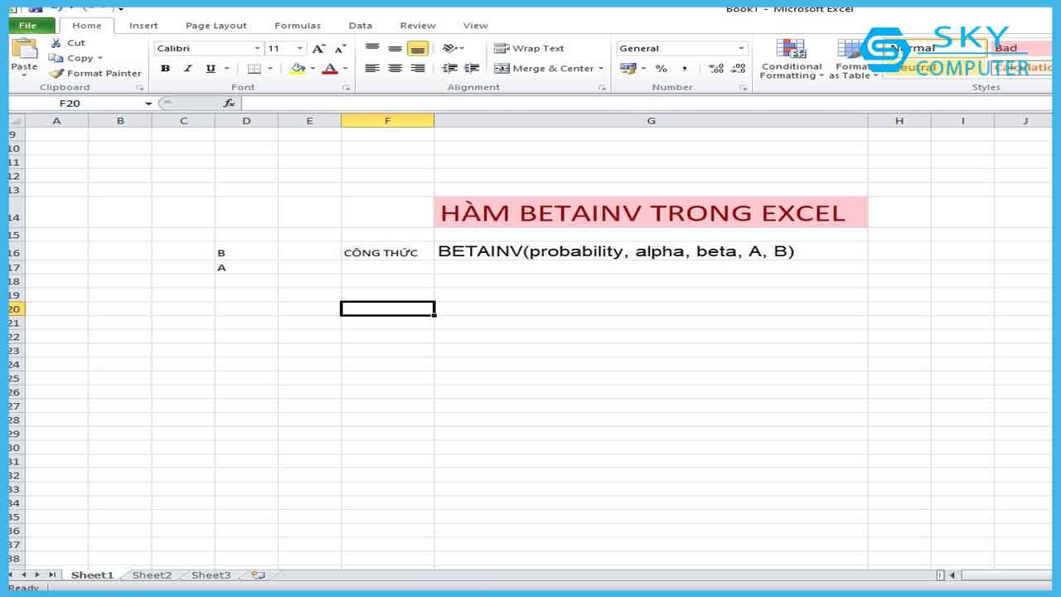Switch to the View tab
Viewport: 1061px width, 597px height.
point(476,26)
